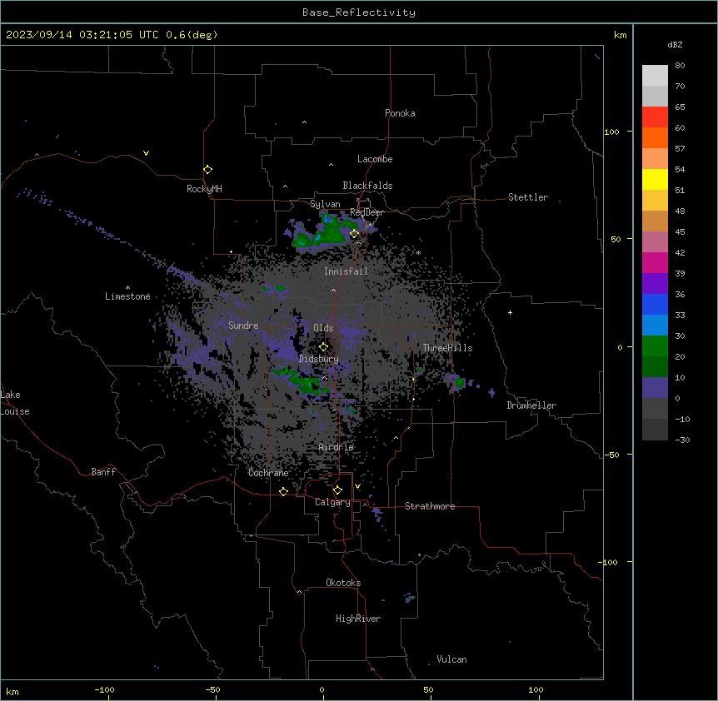Click the Limestone label
718x701 pixels.
pos(127,296)
